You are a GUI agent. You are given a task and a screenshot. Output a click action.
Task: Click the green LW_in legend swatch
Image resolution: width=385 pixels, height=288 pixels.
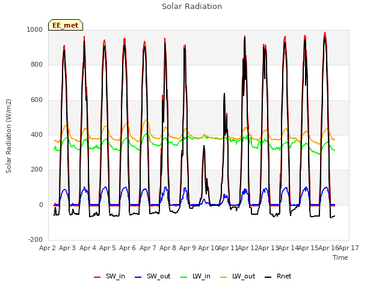click(184, 277)
